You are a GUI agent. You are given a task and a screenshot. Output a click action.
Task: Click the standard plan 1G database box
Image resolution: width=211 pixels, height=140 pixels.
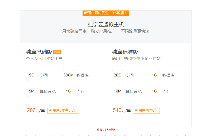coord(154,75)
